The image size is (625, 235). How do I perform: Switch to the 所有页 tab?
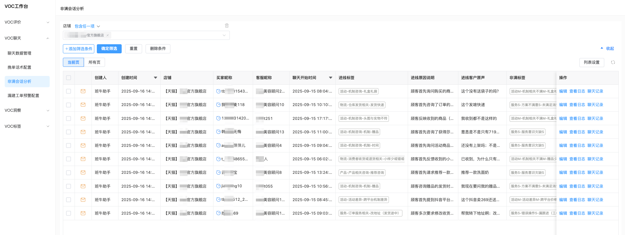pos(94,62)
